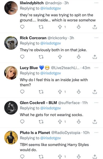This screenshot has width=103, height=159.
Task: Reply to lilwindybitch's tweet
Action: 22,27
